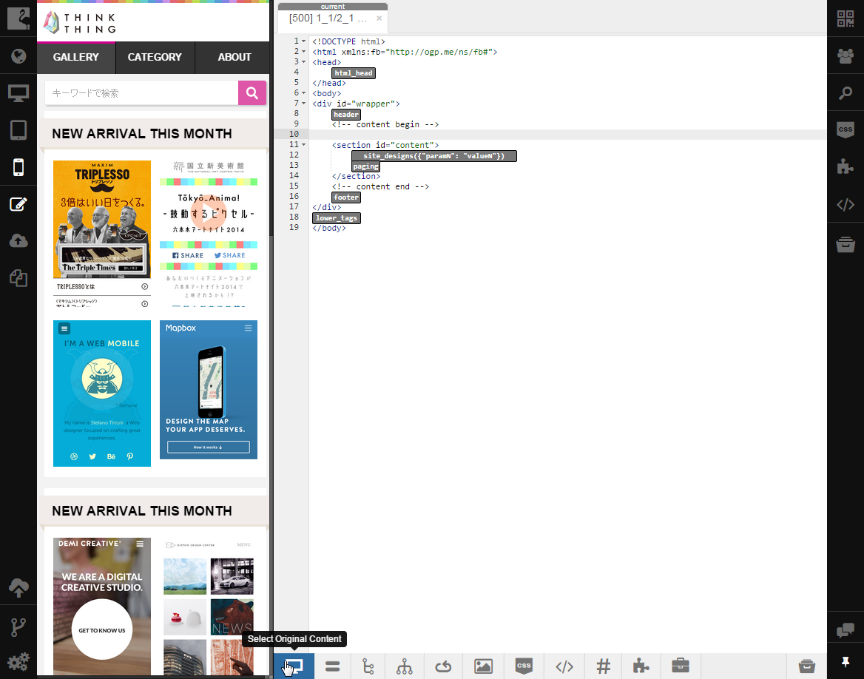Select the [500] 1_1/2_1 editor tab
The width and height of the screenshot is (864, 679).
pyautogui.click(x=328, y=18)
